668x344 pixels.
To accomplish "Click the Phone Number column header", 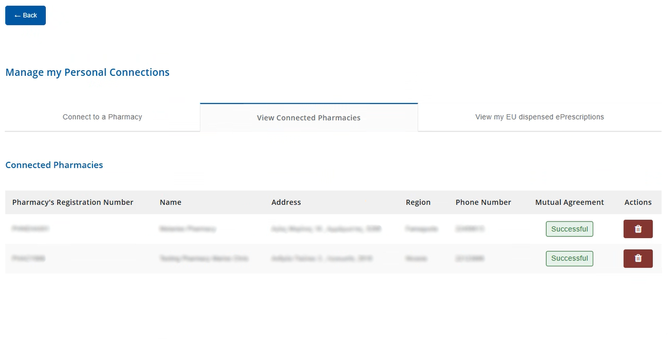I will point(483,202).
